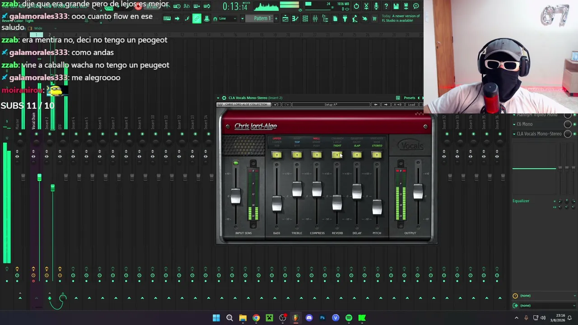Click the undo history circular arrow icon

coord(356,6)
